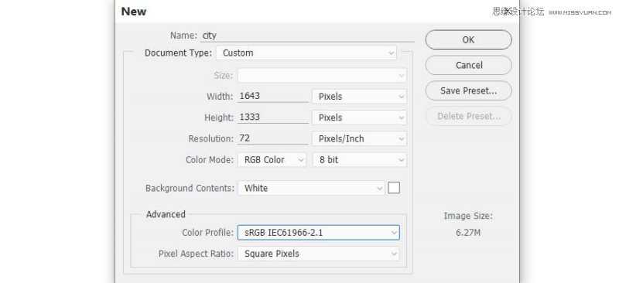Click the Color Profile dropdown arrow

pyautogui.click(x=394, y=233)
